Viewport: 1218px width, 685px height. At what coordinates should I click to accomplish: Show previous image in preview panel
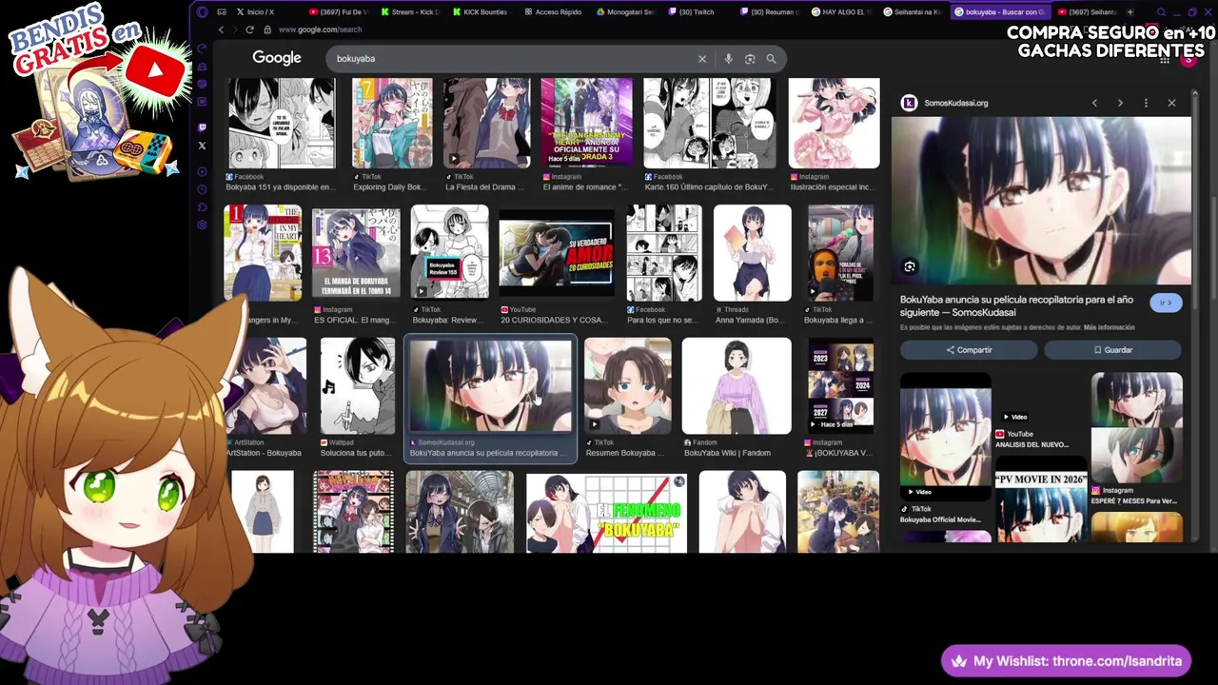[1094, 103]
